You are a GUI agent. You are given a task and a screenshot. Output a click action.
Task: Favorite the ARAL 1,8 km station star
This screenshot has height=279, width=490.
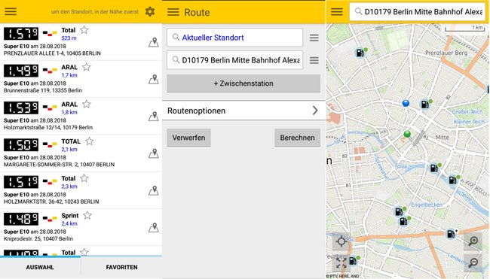(x=86, y=104)
